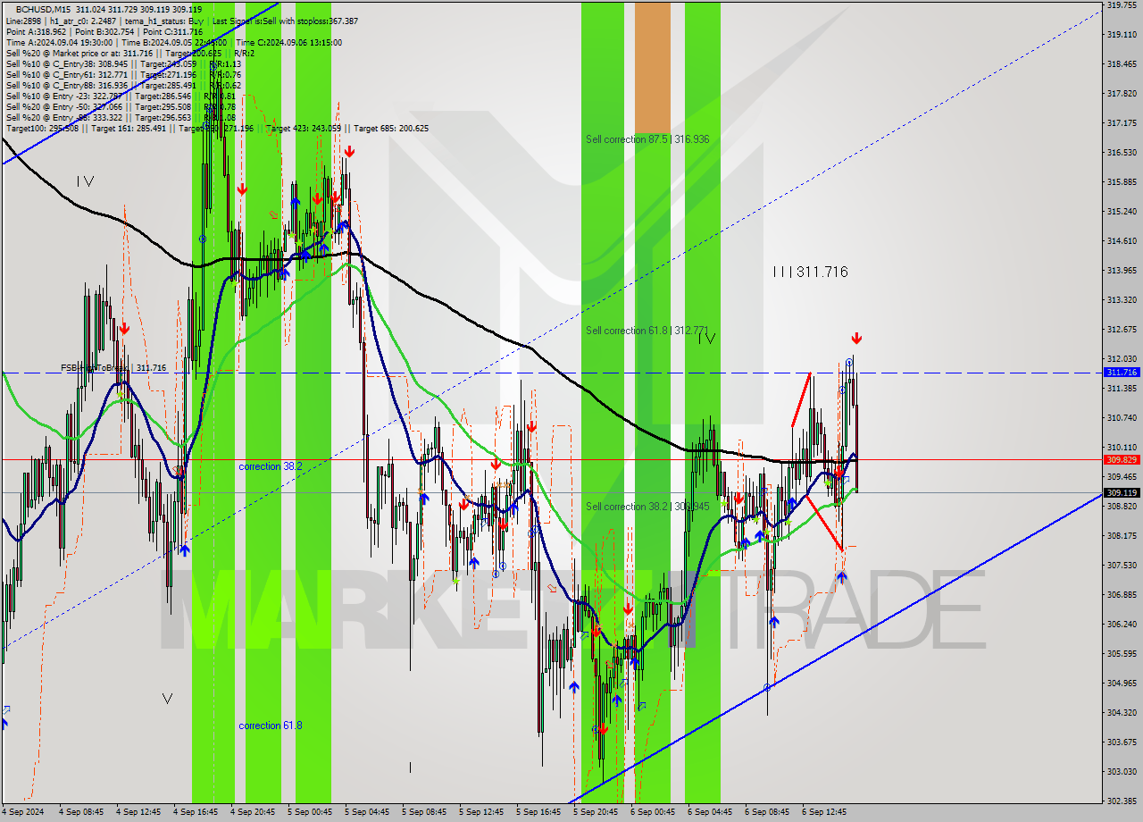Screen dimensions: 1143x822
Task: Select the 'Sell correction 38.2 | 309.945' label
Action: pos(647,507)
